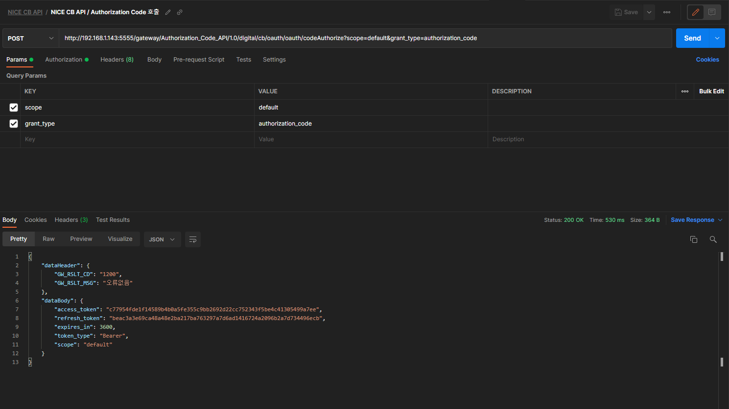The height and width of the screenshot is (409, 729).
Task: Open the POST method dropdown
Action: (30, 38)
